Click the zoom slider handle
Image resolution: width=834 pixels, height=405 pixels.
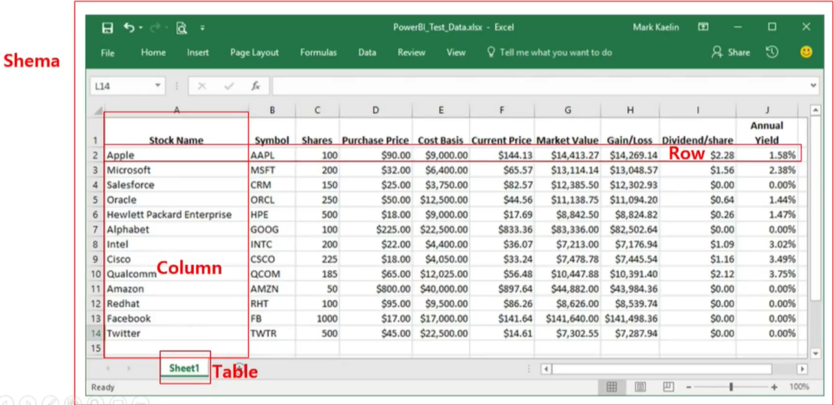click(731, 387)
